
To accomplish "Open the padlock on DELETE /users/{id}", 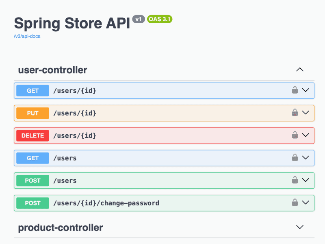I will pyautogui.click(x=295, y=135).
